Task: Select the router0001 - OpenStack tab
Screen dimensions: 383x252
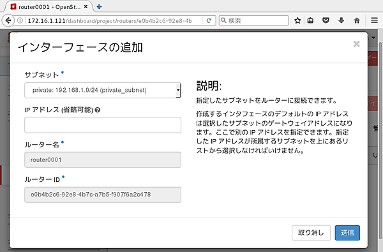Action: (x=49, y=6)
